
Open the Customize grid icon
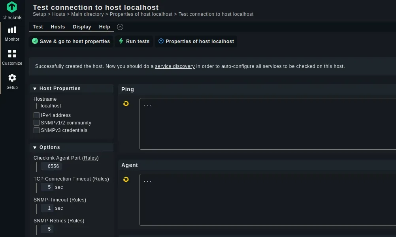[x=12, y=54]
